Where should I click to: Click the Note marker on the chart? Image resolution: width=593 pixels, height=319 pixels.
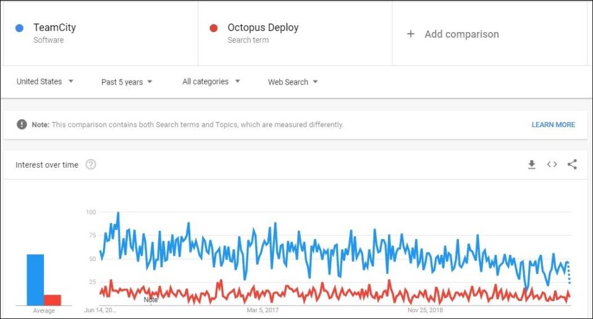[151, 300]
